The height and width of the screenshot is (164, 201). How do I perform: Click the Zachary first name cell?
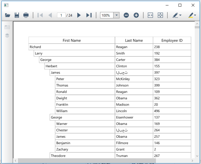(85, 149)
